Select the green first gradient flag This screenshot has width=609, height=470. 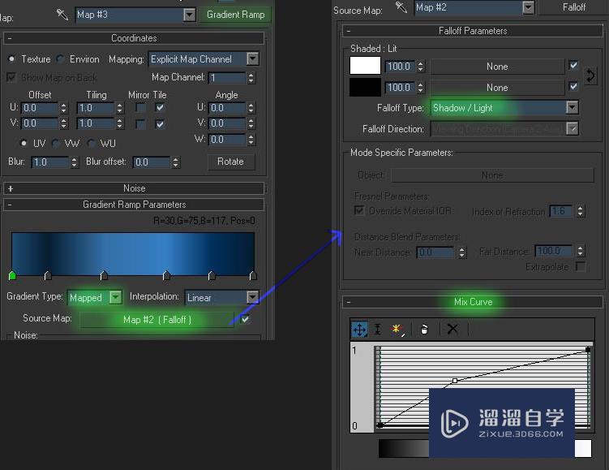tap(12, 276)
